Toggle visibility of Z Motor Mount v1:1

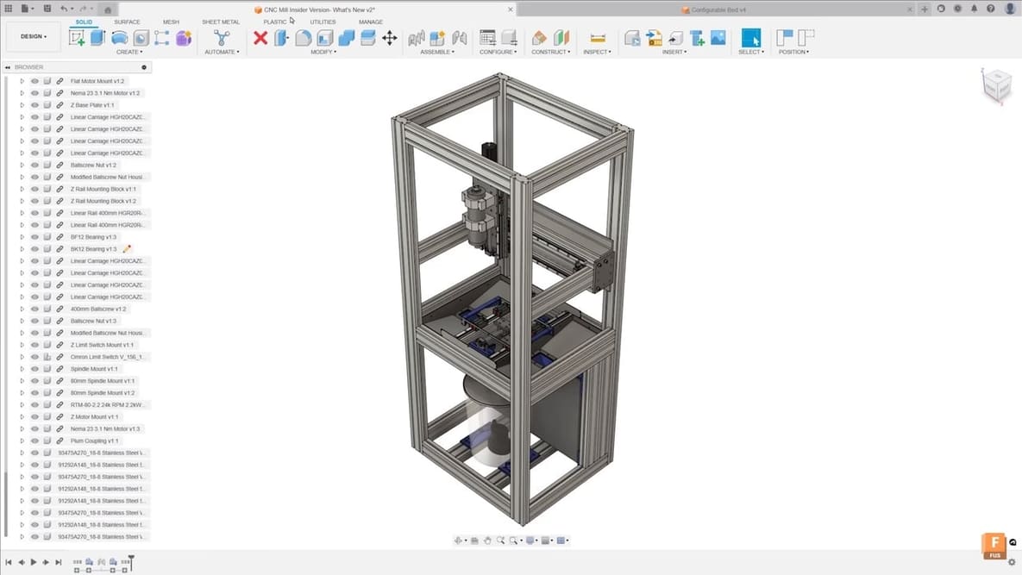[x=34, y=416]
